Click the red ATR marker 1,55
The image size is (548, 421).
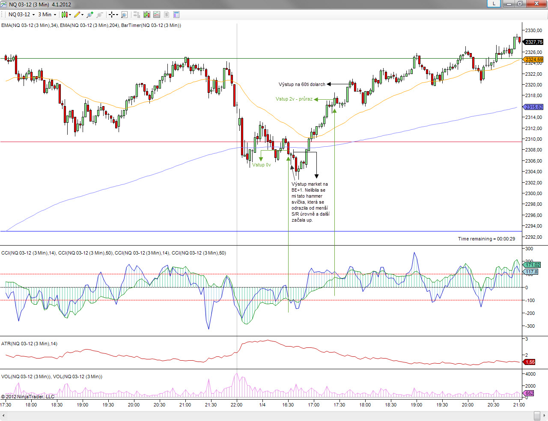tap(530, 362)
